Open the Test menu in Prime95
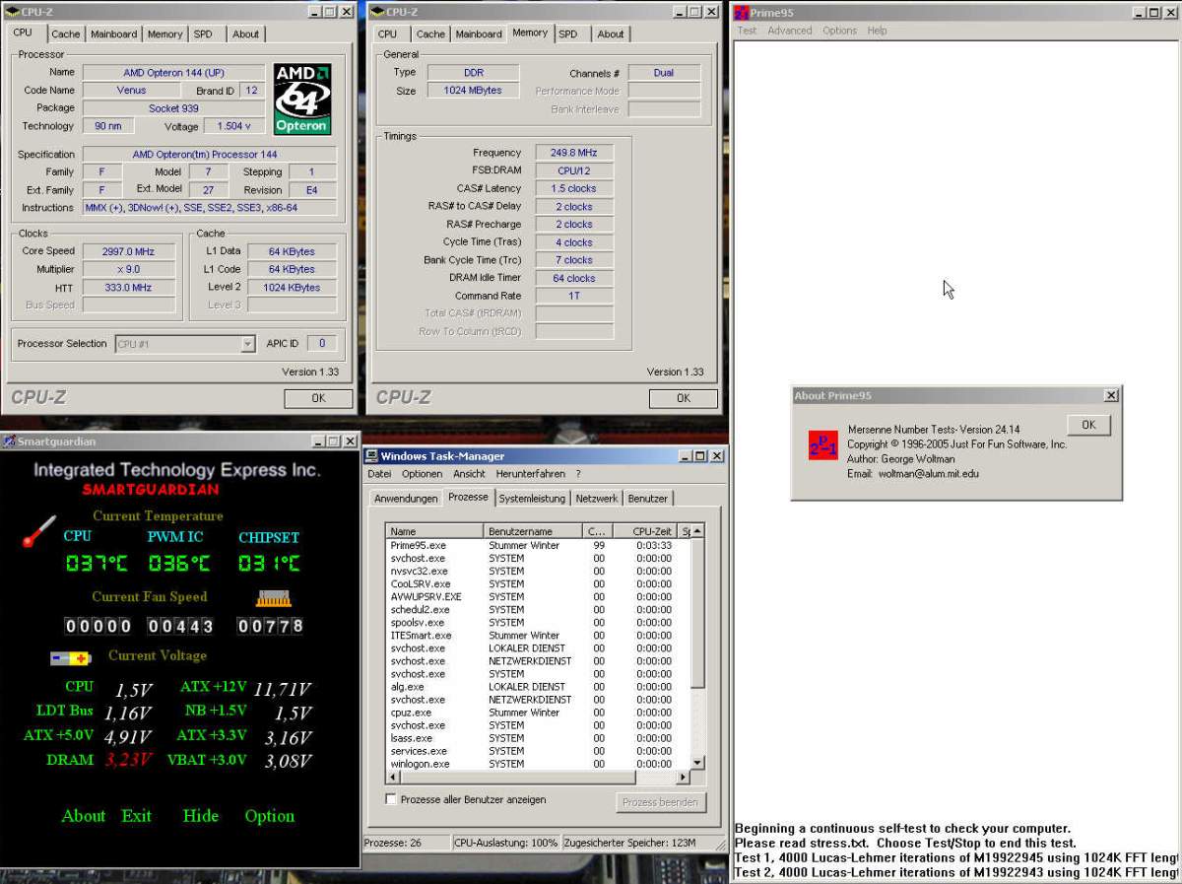This screenshot has width=1182, height=884. point(747,31)
